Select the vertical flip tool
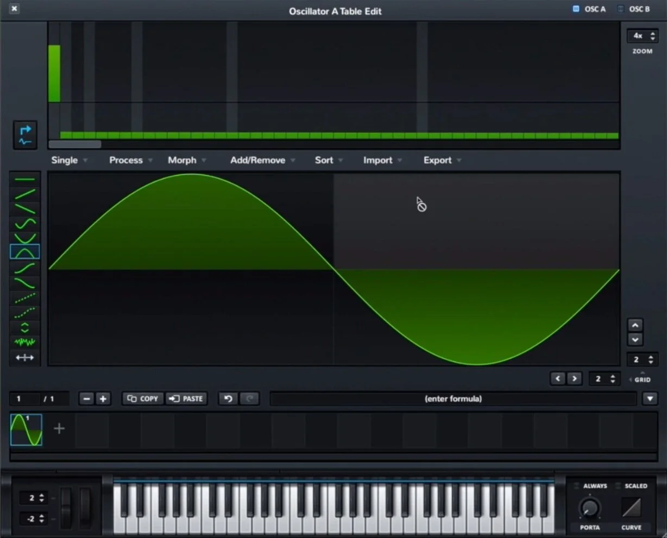The width and height of the screenshot is (667, 538). pyautogui.click(x=25, y=326)
